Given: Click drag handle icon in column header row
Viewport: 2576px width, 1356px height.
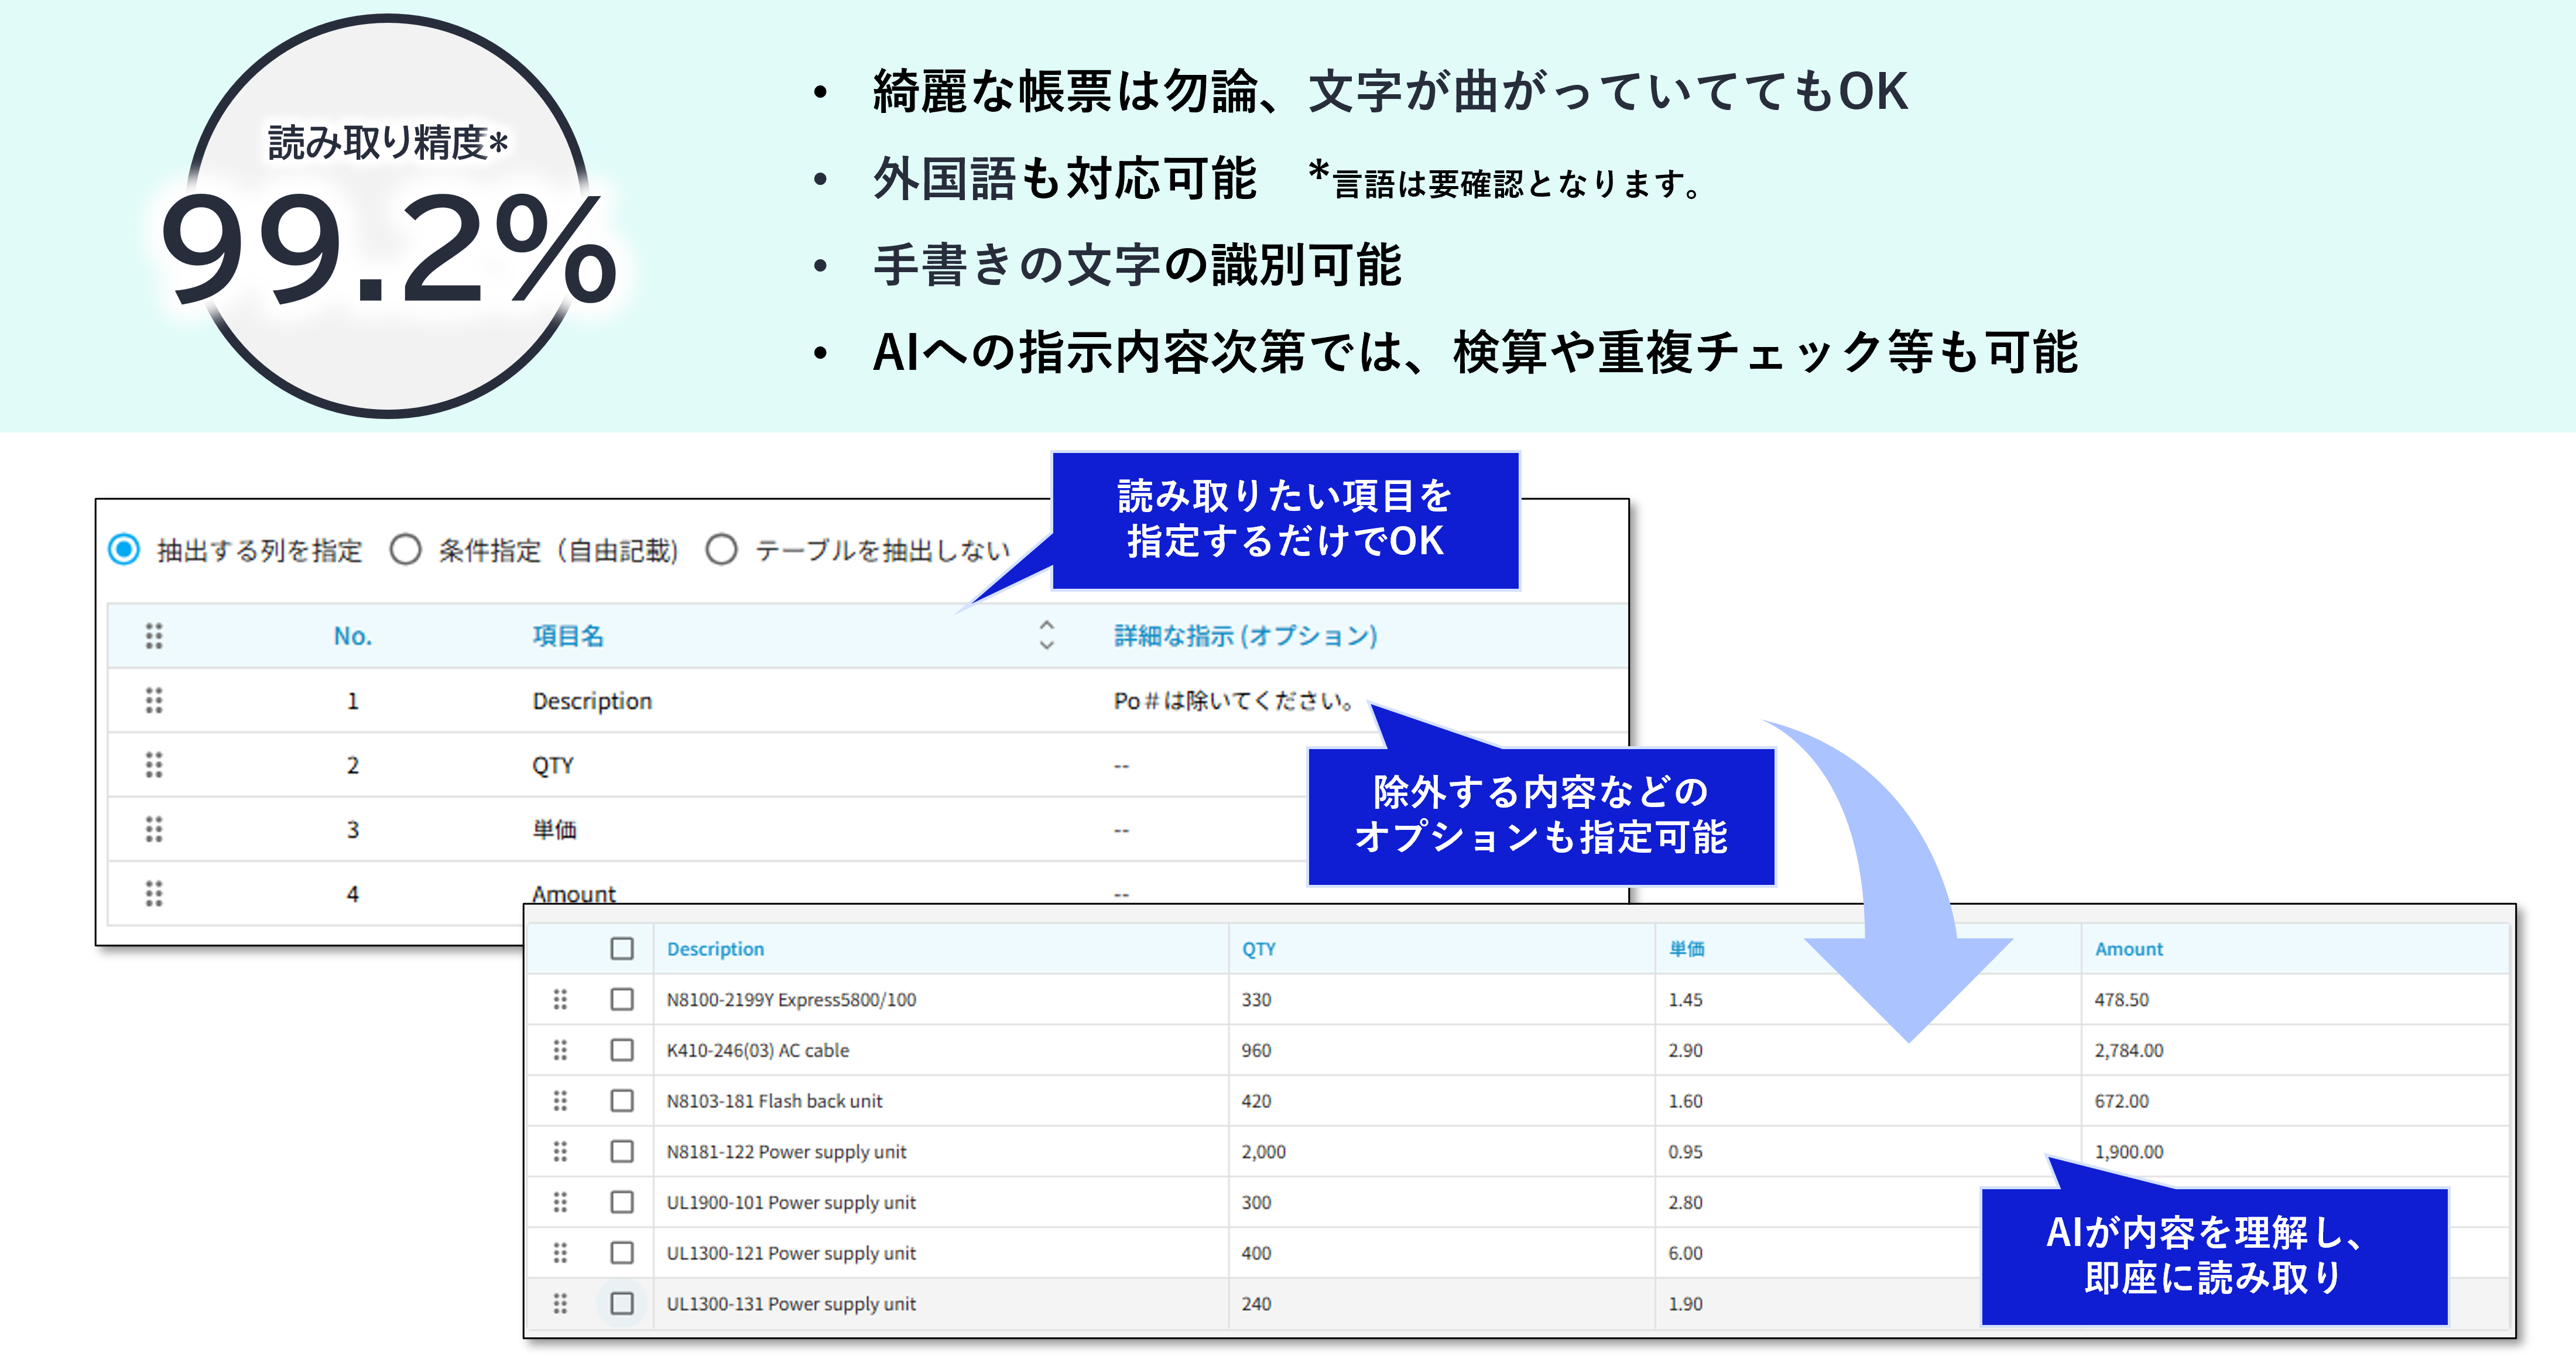Looking at the screenshot, I should (x=153, y=635).
